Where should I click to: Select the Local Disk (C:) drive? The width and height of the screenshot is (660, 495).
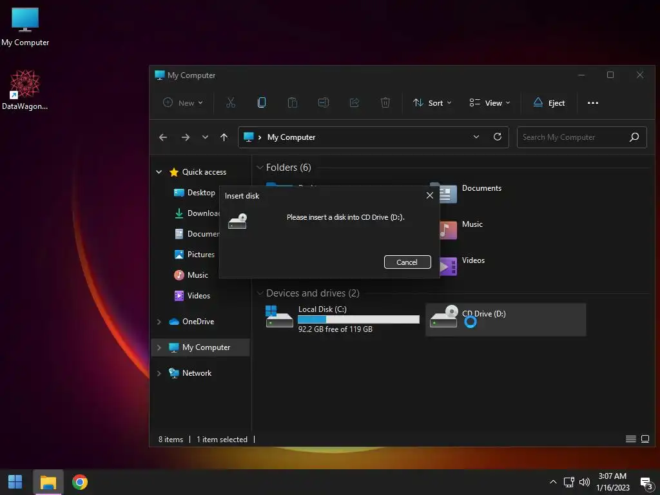[342, 319]
